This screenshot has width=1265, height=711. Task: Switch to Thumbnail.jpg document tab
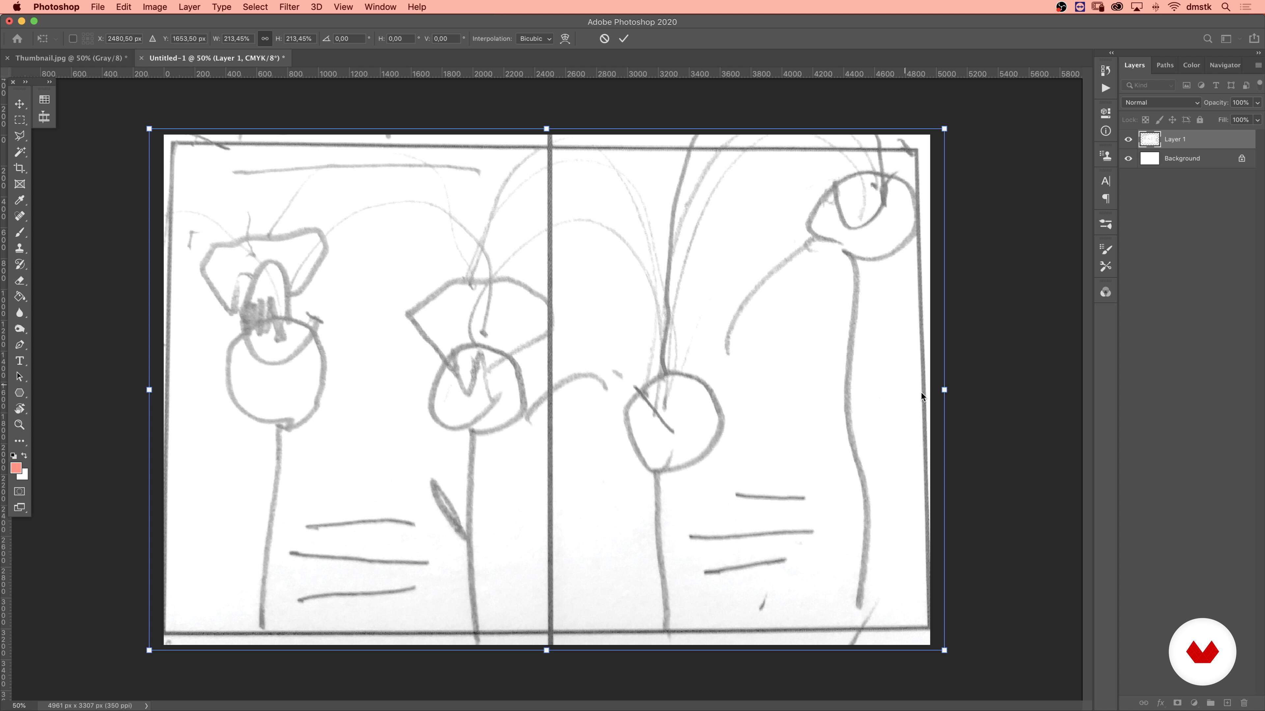71,58
